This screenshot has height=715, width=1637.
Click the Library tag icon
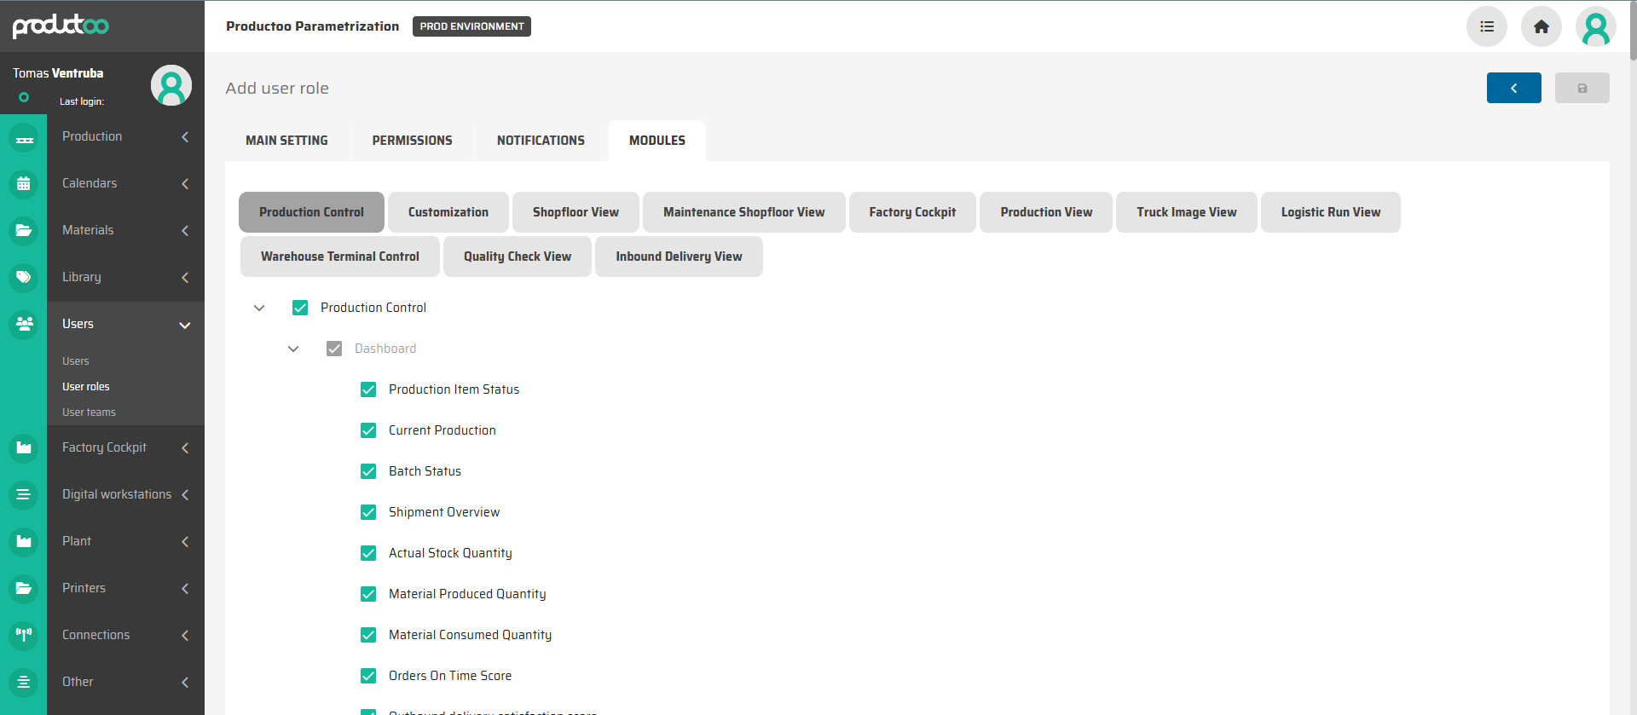pyautogui.click(x=24, y=277)
